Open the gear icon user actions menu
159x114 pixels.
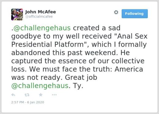(x=116, y=12)
